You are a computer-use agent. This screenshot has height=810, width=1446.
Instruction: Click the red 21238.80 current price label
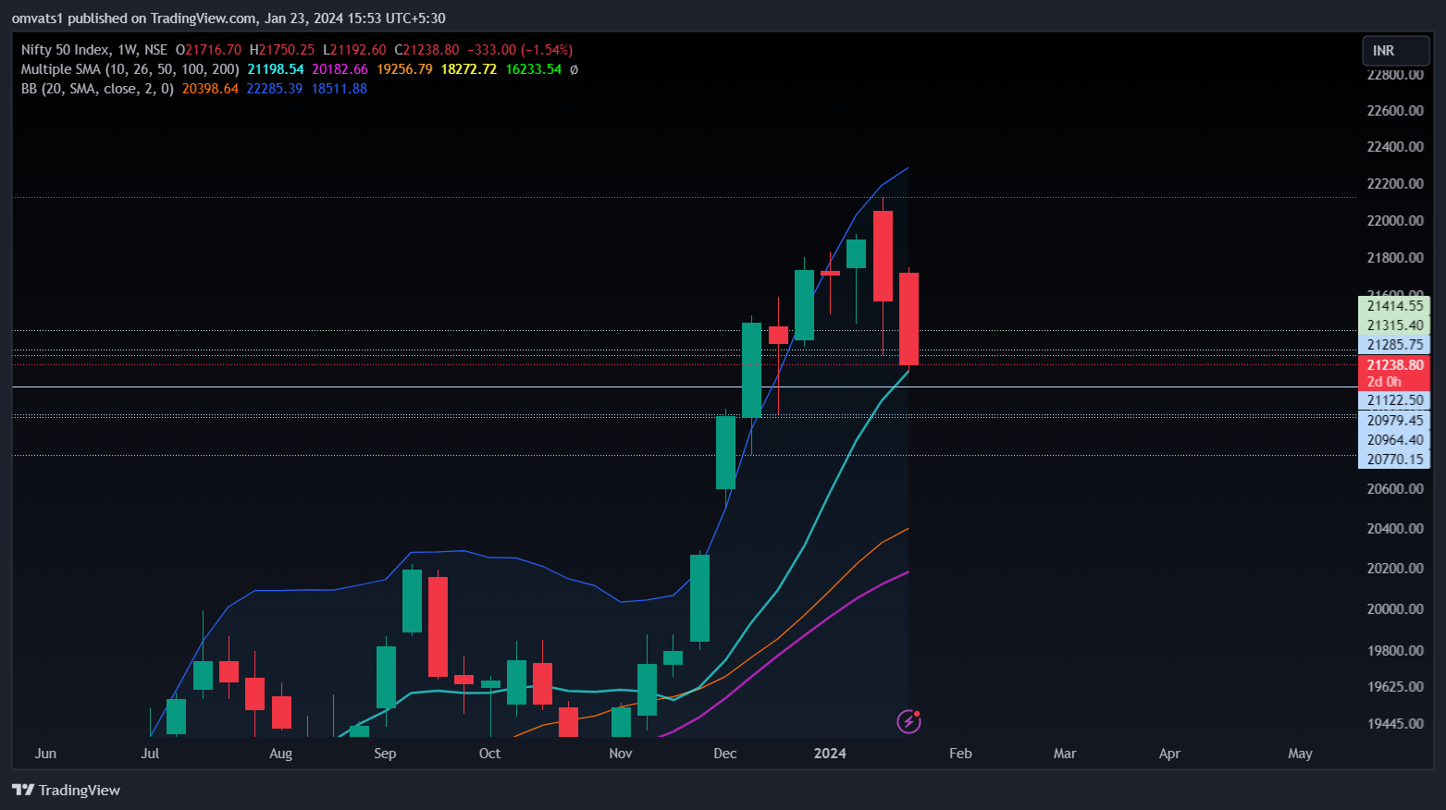1394,365
